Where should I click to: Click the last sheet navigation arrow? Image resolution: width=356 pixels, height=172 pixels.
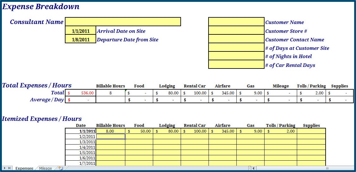[x=10, y=168]
